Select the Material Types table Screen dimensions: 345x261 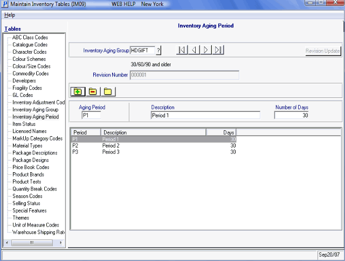27,146
